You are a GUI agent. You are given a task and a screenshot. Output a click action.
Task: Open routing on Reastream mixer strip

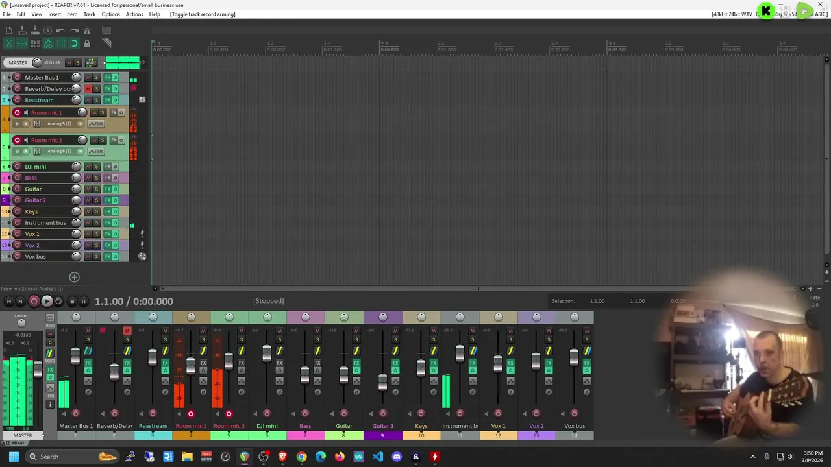tap(165, 352)
